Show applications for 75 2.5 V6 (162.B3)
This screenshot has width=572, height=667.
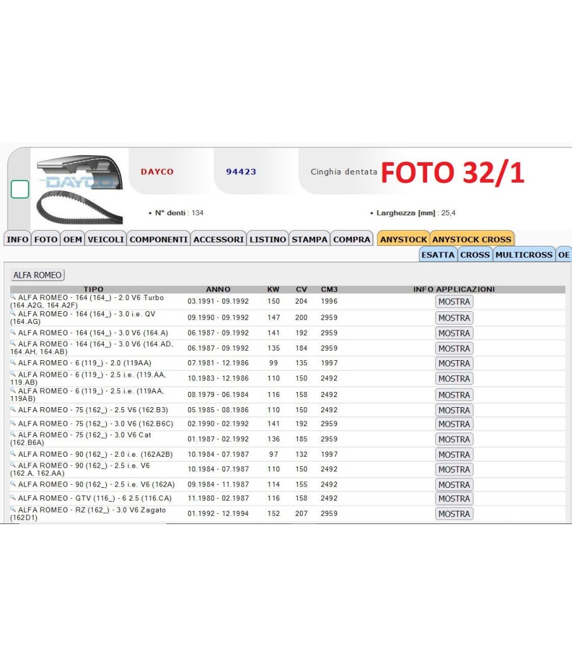pos(454,410)
